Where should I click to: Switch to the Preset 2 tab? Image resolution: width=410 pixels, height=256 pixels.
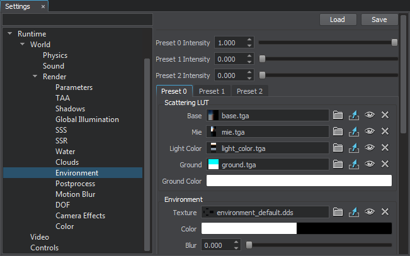pos(249,91)
